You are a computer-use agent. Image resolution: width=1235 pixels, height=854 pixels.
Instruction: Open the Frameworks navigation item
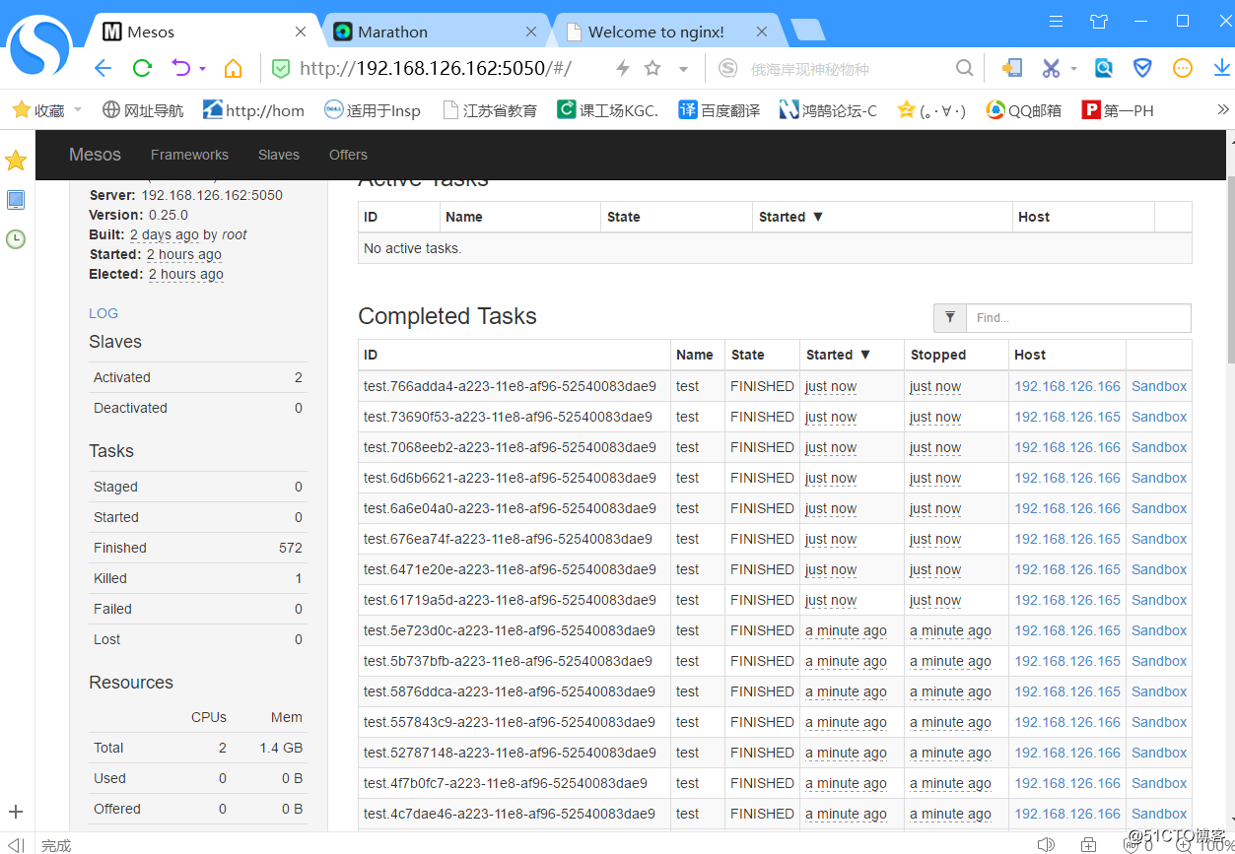(x=189, y=155)
